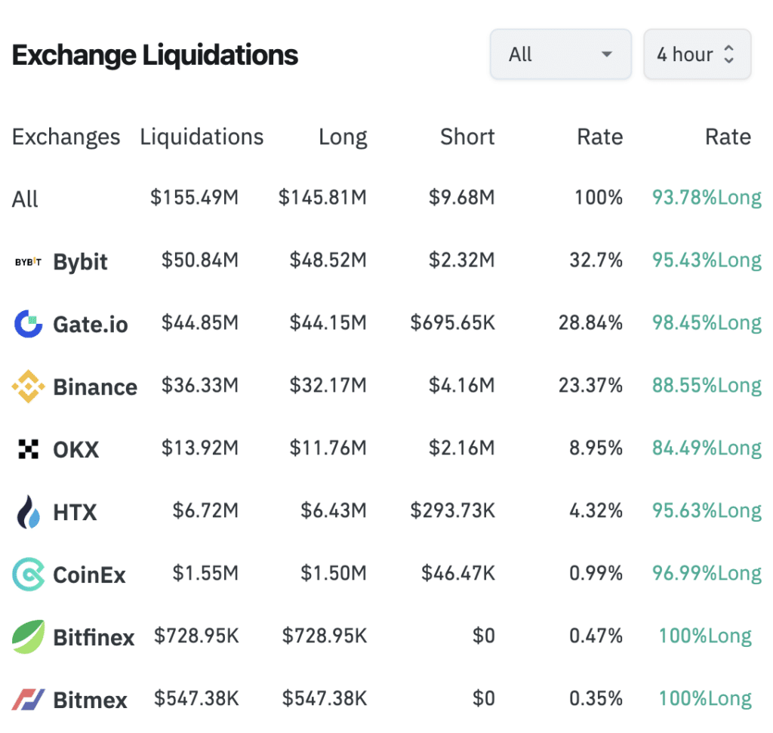Image resolution: width=773 pixels, height=733 pixels.
Task: Sort by Short column header
Action: (x=467, y=137)
